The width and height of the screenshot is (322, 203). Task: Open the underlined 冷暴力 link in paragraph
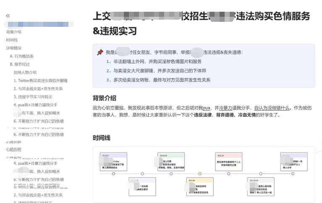click(x=225, y=108)
